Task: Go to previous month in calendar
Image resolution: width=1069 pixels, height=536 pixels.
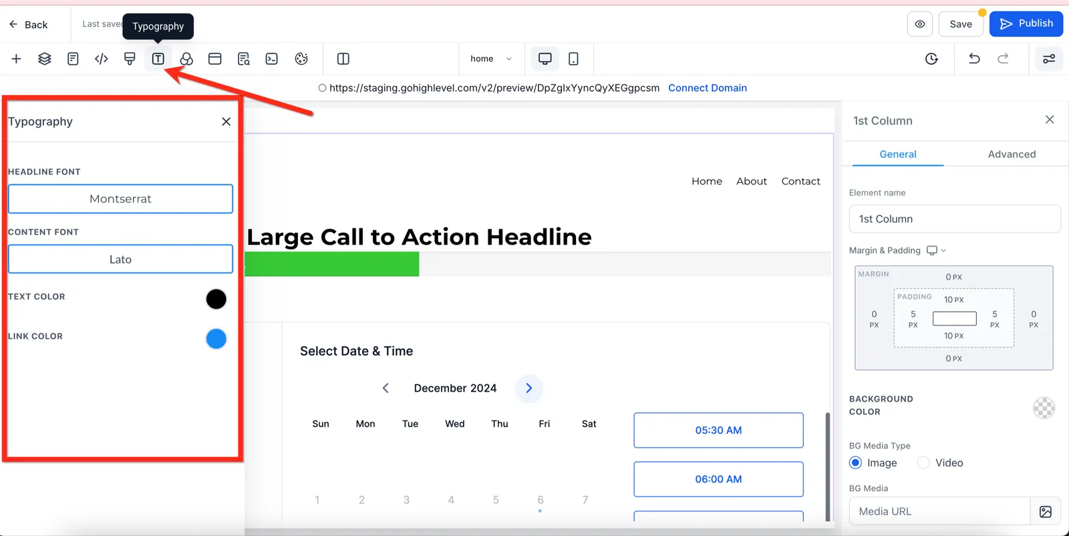Action: 386,388
